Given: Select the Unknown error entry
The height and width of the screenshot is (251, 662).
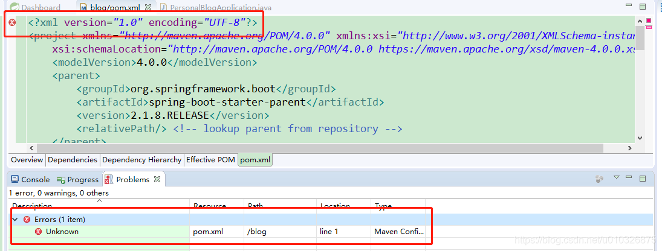Looking at the screenshot, I should tap(62, 231).
